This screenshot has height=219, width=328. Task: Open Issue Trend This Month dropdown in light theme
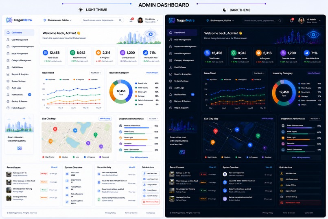96,73
